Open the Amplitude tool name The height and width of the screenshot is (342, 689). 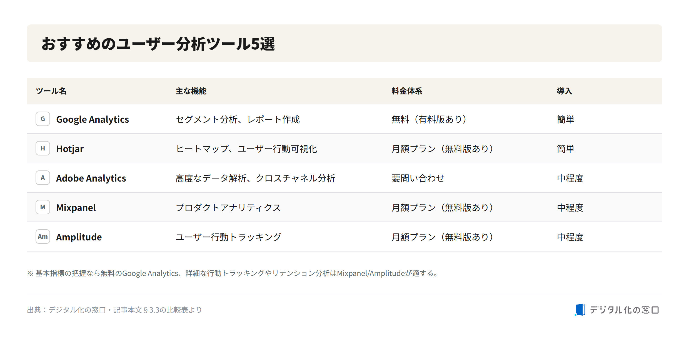tap(79, 237)
